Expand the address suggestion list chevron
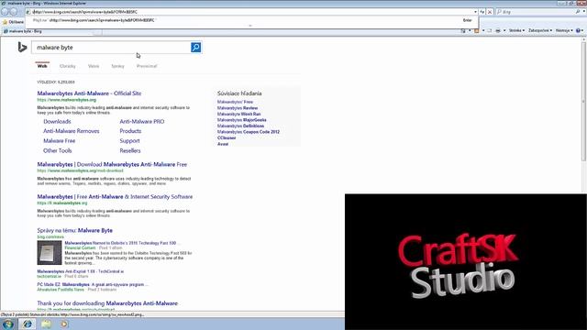The image size is (587, 330). [x=250, y=26]
